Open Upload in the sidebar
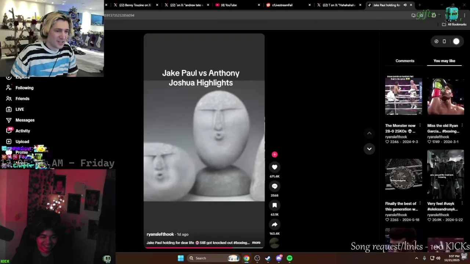This screenshot has width=470, height=264. pyautogui.click(x=17, y=142)
